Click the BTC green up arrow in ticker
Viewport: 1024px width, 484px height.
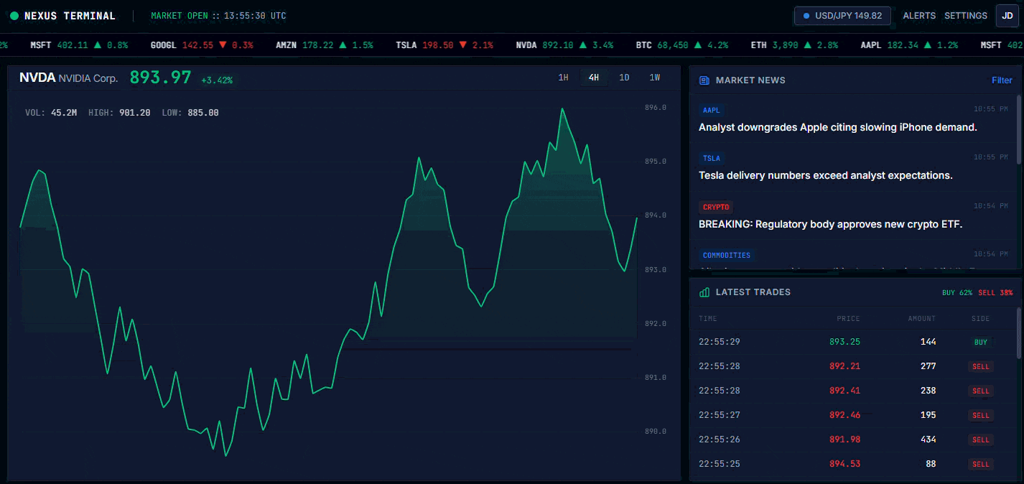click(x=698, y=45)
